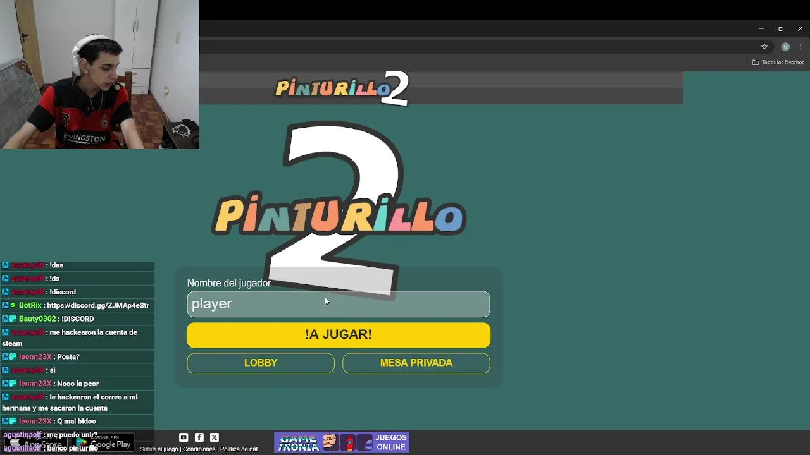Screen dimensions: 810x455
Task: Click the badge icon next to BotRix
Action: (x=13, y=305)
